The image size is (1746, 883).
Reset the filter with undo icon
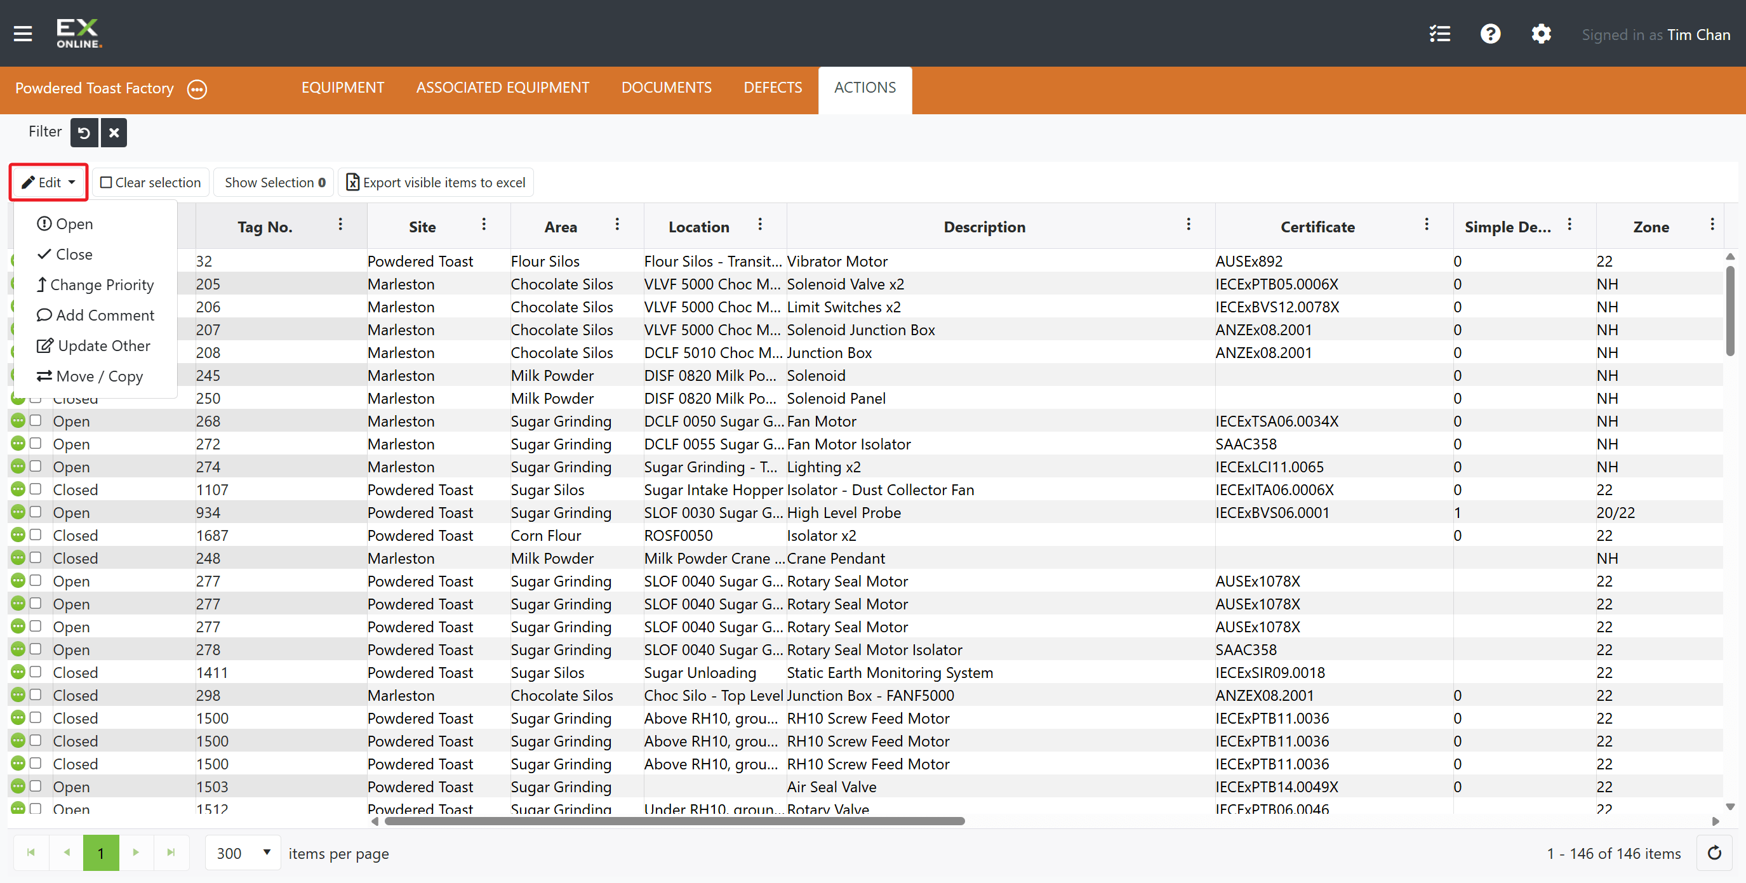[84, 132]
